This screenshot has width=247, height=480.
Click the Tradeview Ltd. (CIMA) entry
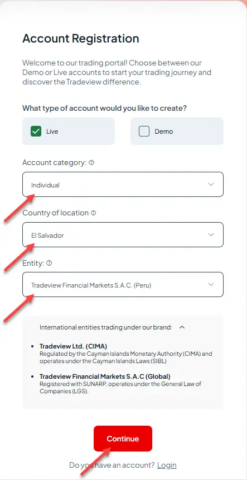click(x=73, y=346)
